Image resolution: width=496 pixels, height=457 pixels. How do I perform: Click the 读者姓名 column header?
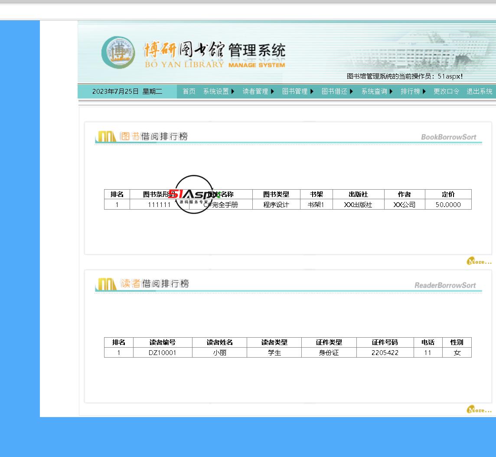(219, 342)
